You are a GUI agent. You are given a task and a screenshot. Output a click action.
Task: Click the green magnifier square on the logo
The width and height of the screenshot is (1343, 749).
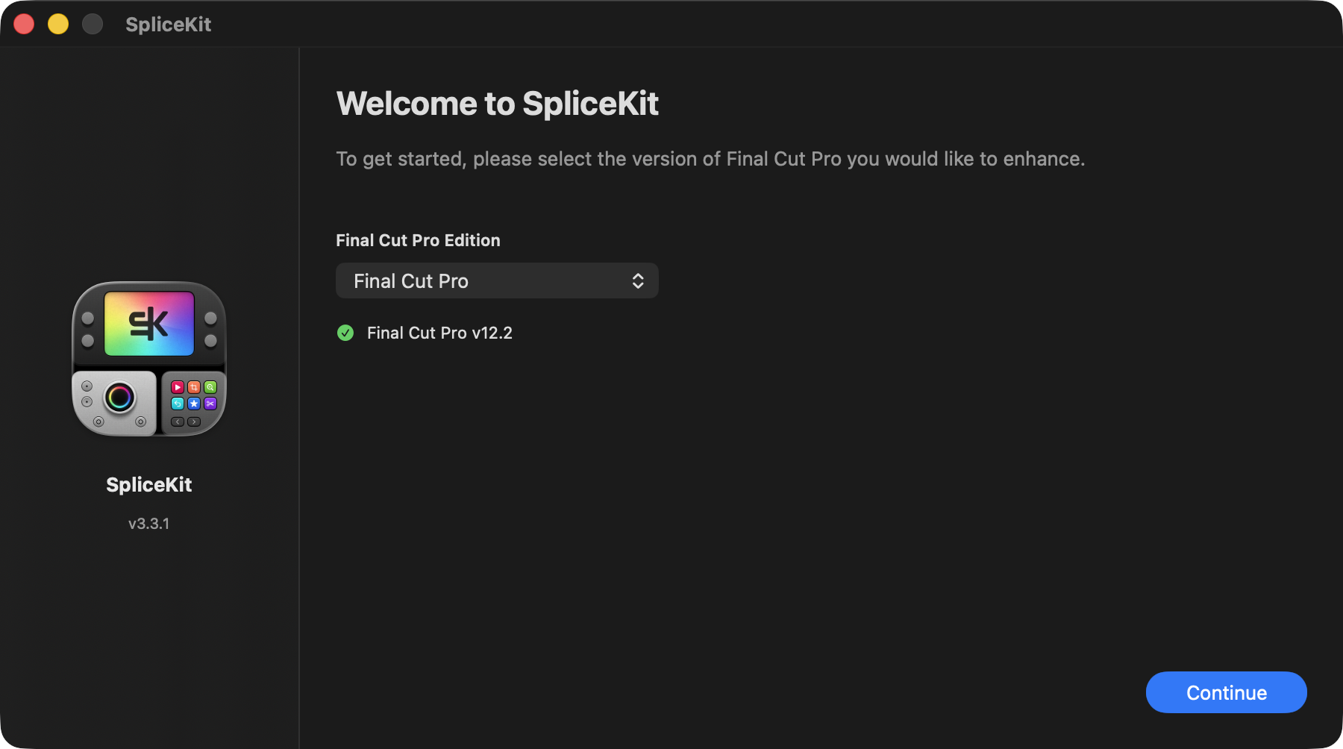point(210,387)
